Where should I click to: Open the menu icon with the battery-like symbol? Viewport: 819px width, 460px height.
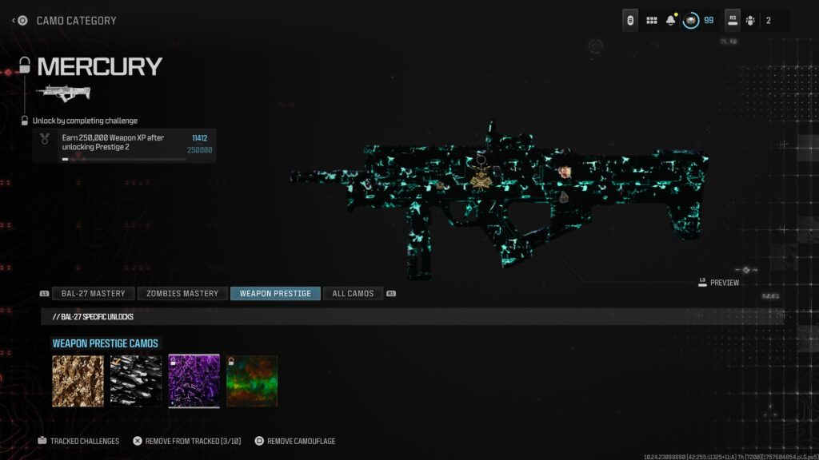tap(630, 20)
